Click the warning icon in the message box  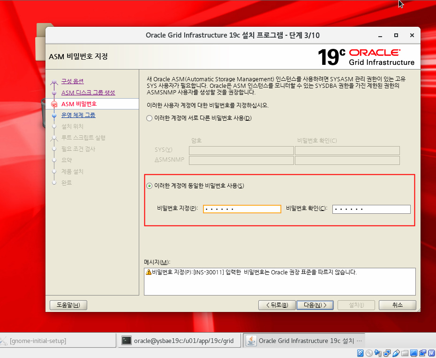149,272
